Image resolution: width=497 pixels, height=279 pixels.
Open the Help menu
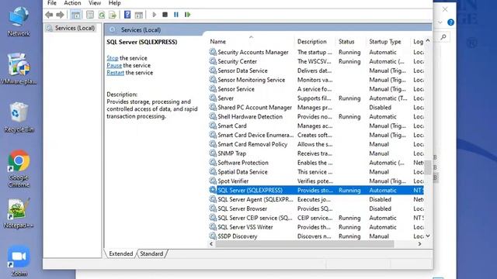point(114,3)
